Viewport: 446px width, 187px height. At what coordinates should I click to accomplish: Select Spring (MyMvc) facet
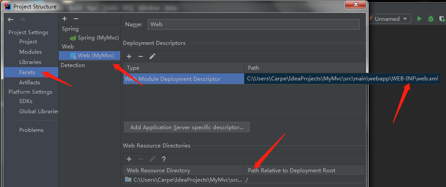(x=98, y=38)
